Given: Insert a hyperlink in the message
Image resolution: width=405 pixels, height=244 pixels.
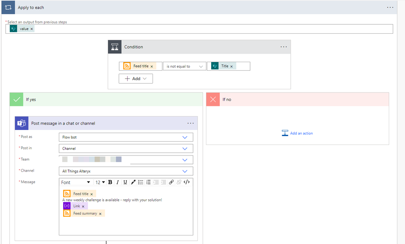Looking at the screenshot, I should [171, 182].
